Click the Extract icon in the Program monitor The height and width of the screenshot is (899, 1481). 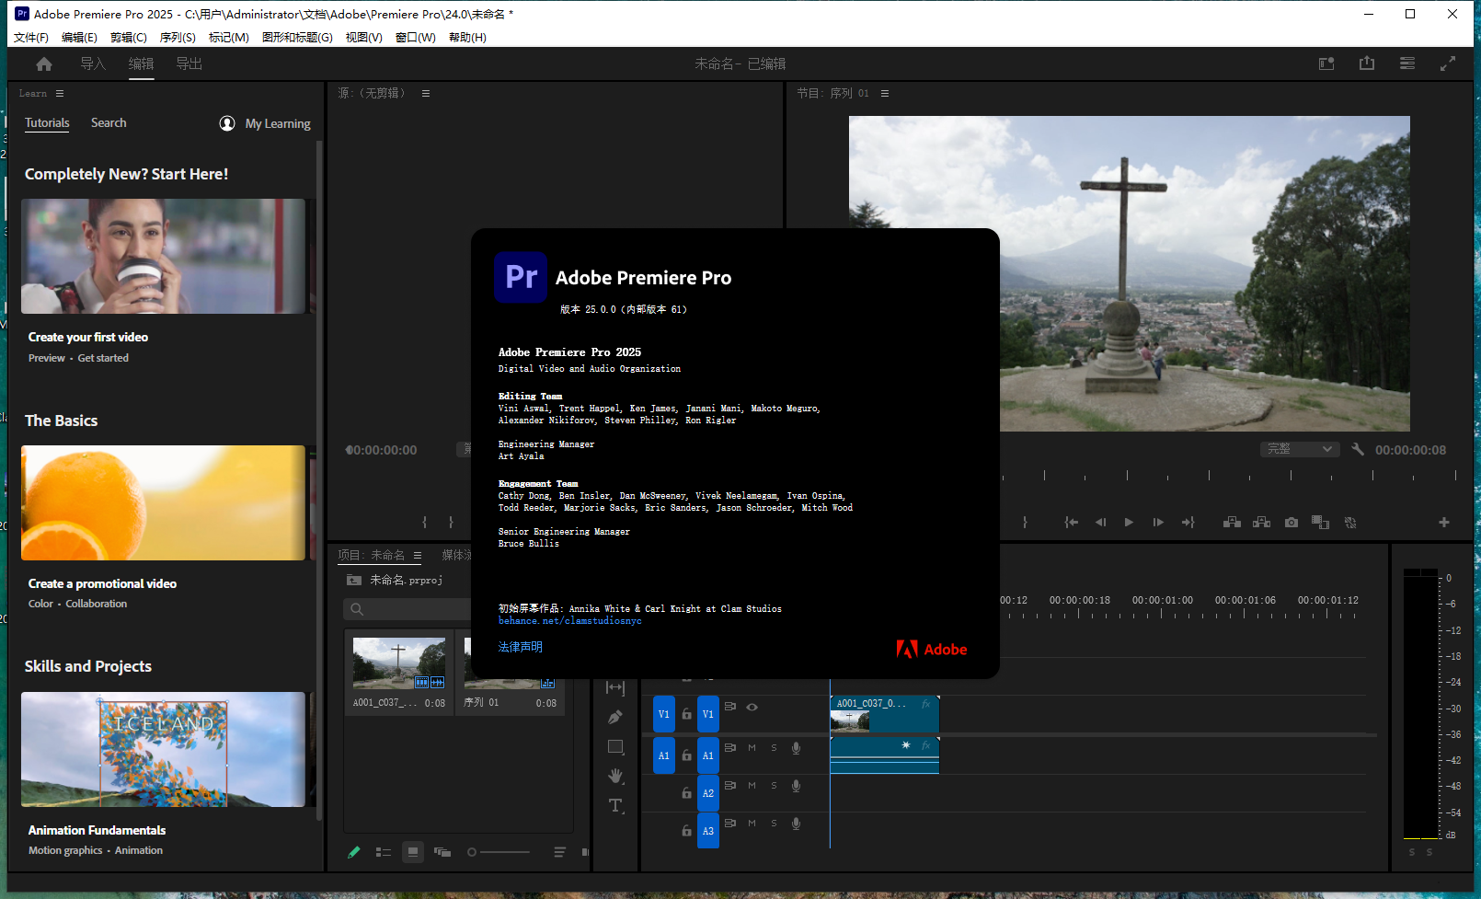1261,522
